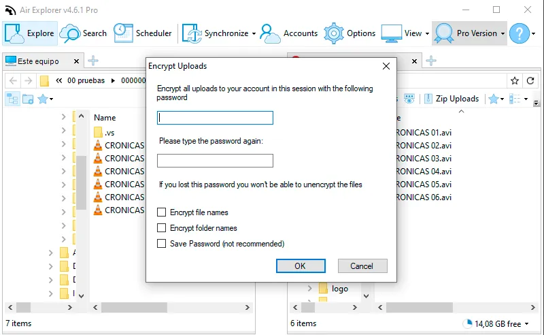
Task: Open the Accounts manager
Action: pyautogui.click(x=288, y=33)
